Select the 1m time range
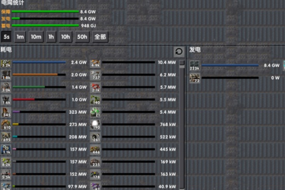The image size is (285, 190). pos(20,37)
